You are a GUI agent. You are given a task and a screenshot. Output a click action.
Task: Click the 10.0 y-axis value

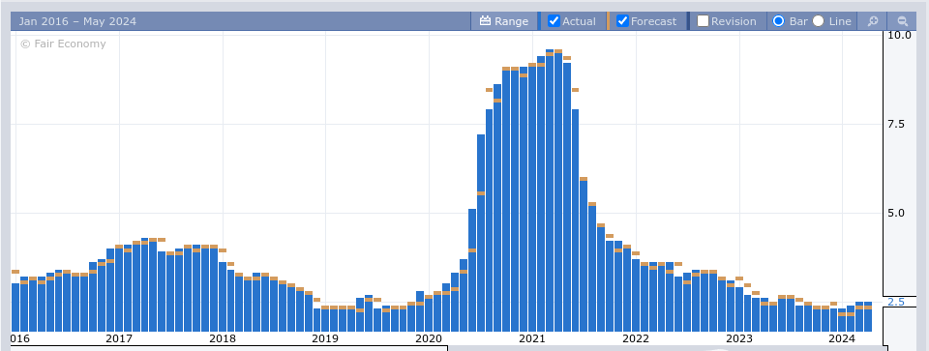[x=899, y=35]
